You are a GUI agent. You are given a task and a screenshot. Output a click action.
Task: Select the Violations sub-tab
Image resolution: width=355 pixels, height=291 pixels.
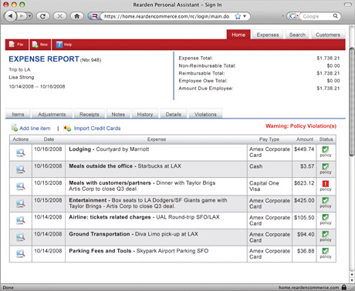point(205,114)
